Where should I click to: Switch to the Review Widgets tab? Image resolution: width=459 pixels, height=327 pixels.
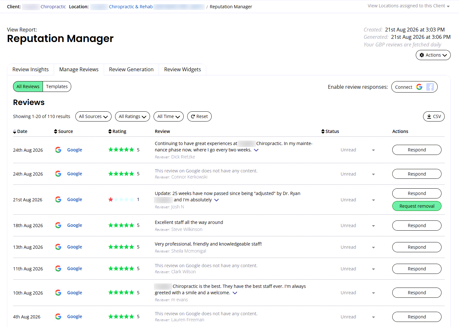pyautogui.click(x=182, y=69)
